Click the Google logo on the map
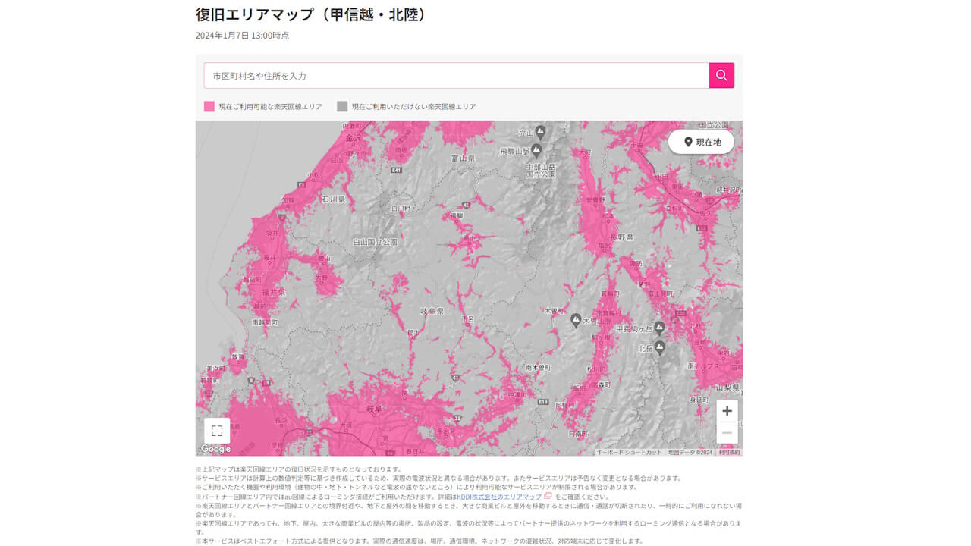 click(x=215, y=449)
